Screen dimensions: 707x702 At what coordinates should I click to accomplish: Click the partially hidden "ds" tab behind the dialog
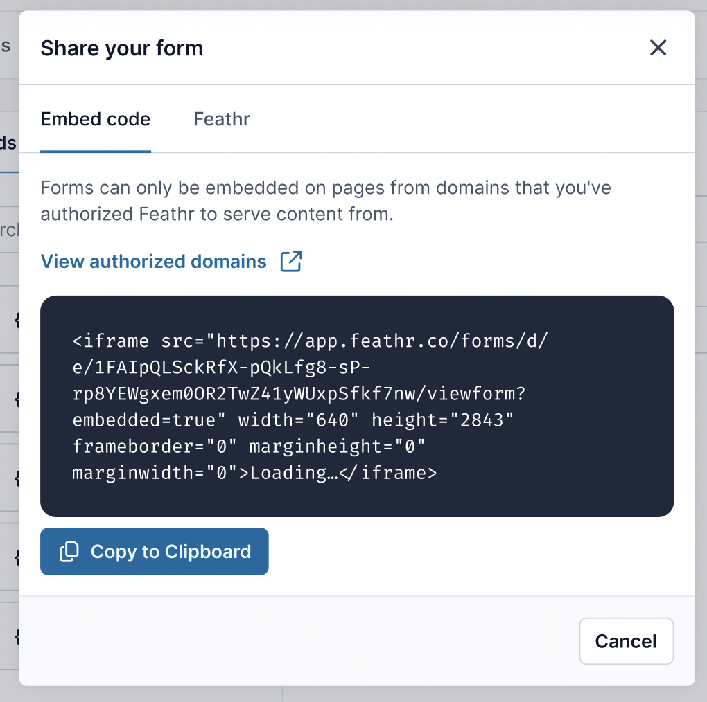pyautogui.click(x=8, y=143)
